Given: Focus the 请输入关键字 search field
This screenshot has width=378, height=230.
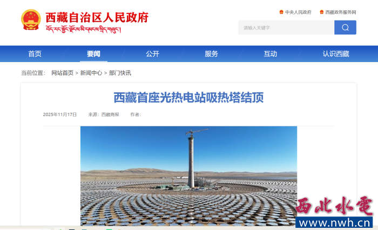Looking at the screenshot, I should [x=286, y=28].
